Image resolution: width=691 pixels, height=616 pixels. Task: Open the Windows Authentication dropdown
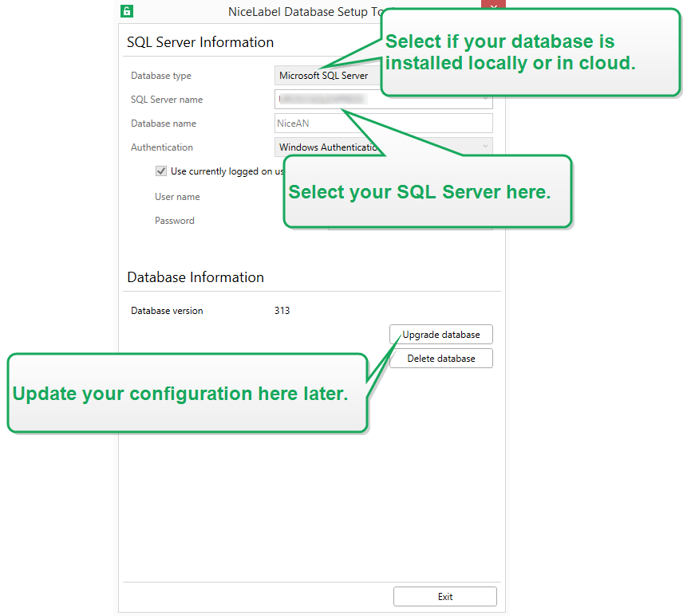(486, 147)
